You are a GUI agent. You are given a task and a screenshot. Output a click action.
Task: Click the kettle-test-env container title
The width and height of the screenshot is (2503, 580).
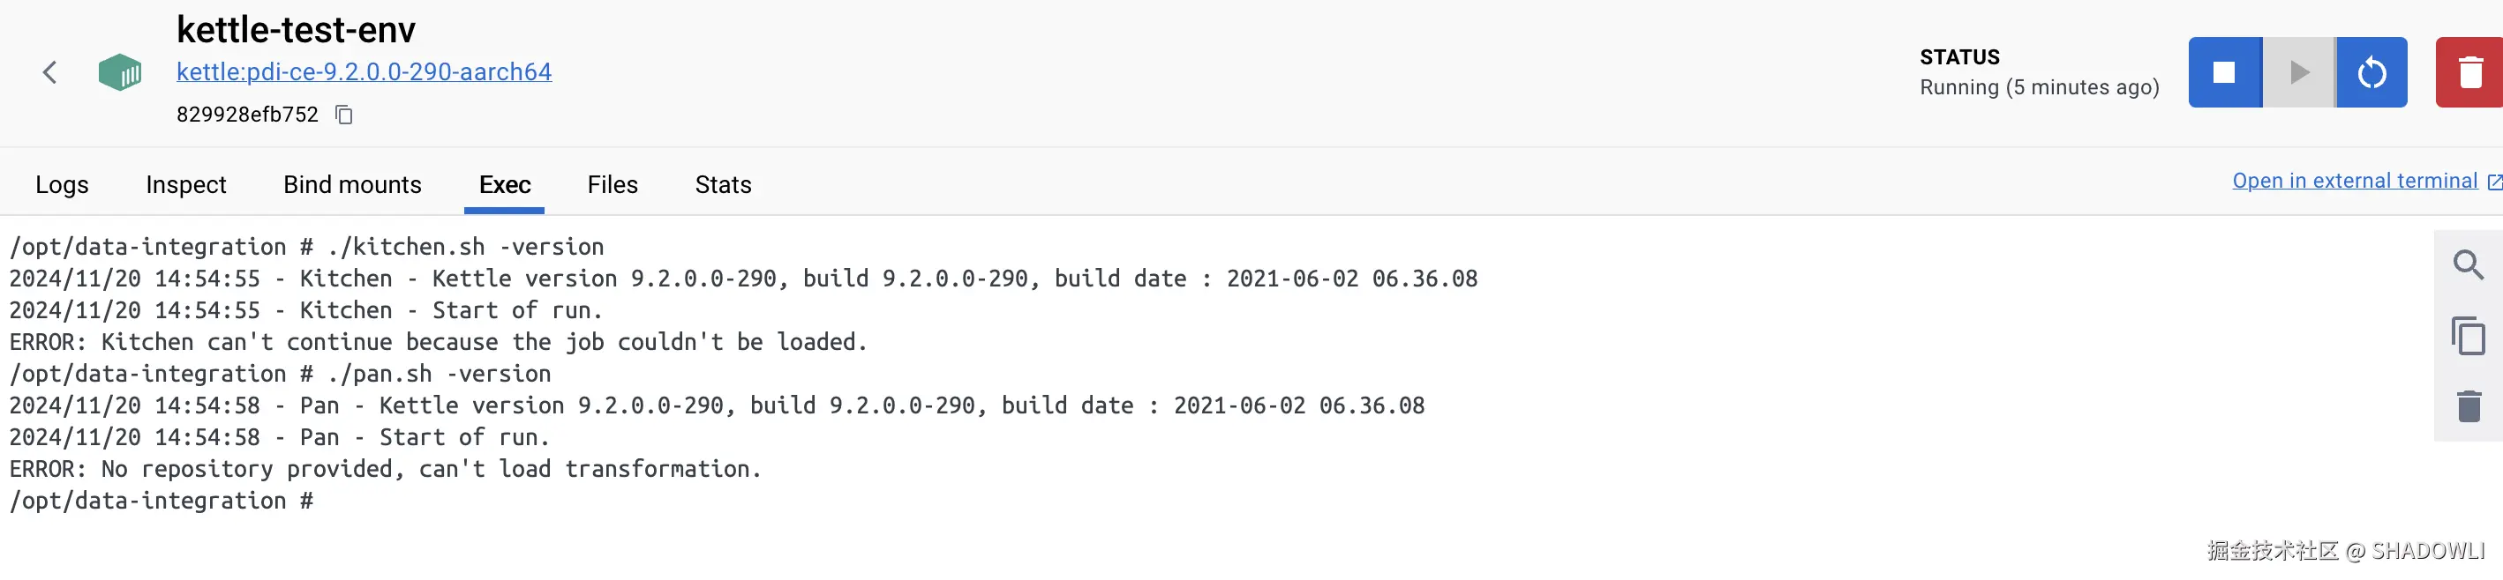(296, 30)
